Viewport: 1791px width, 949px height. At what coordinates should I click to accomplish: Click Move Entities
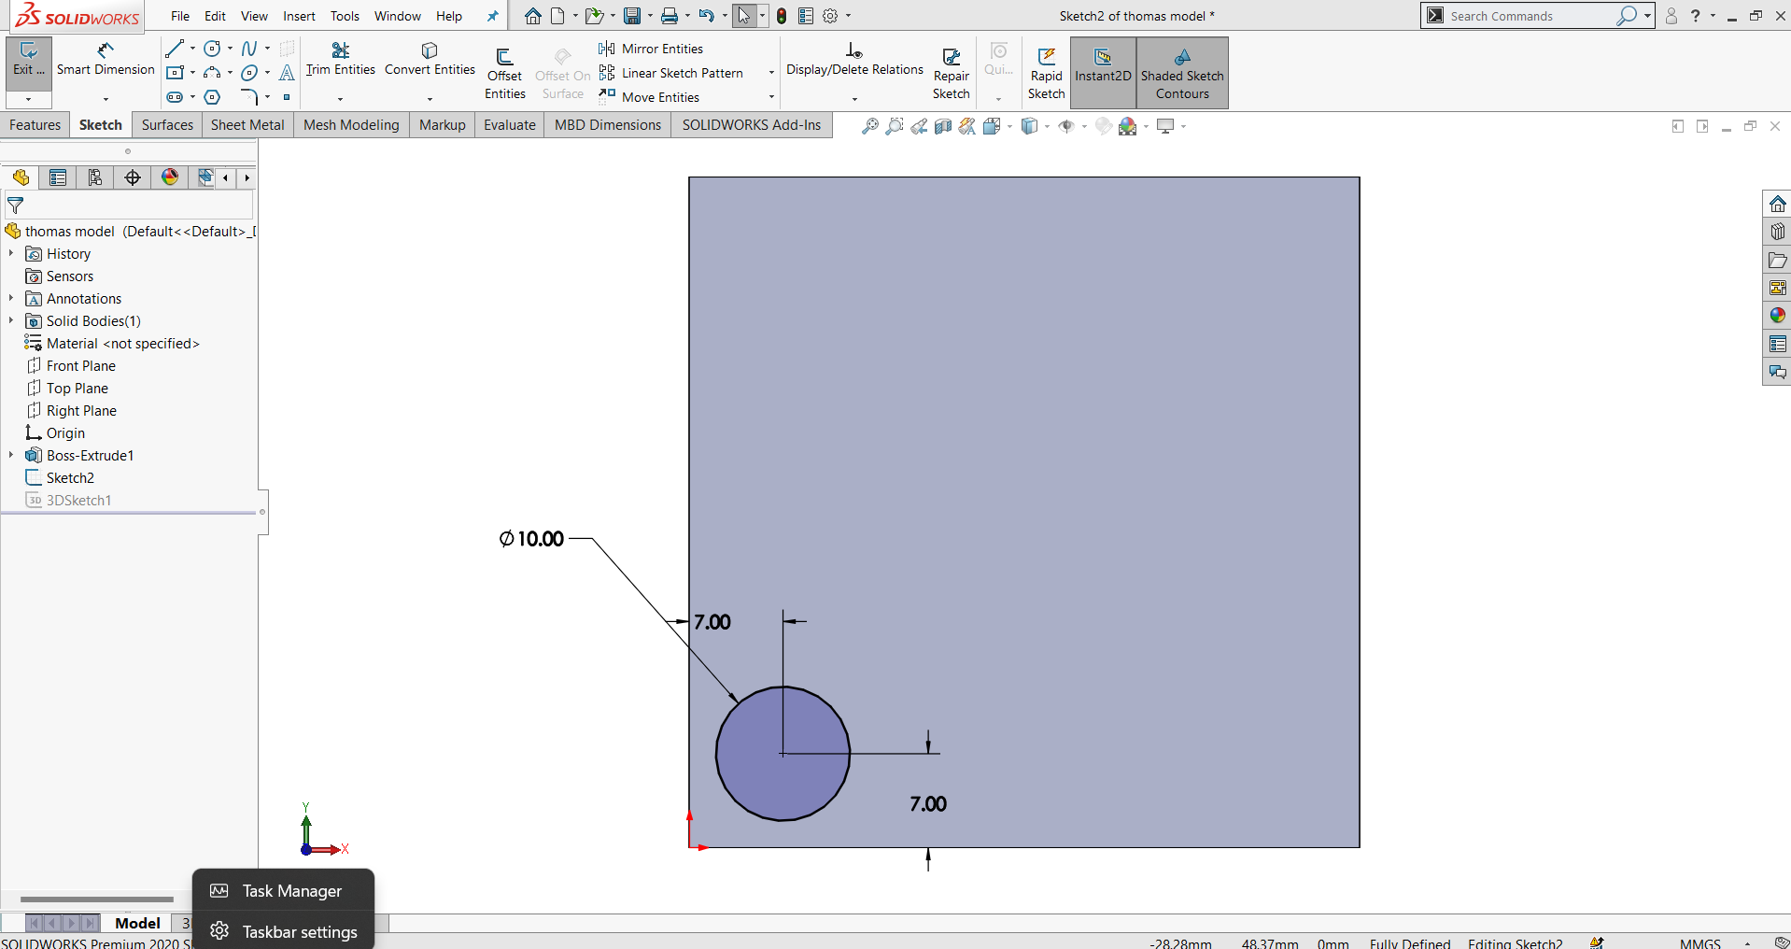650,97
